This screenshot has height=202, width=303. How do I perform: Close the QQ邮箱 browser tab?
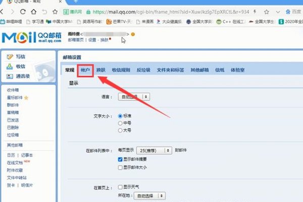point(60,2)
